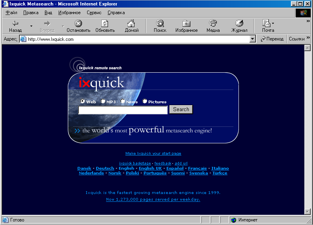The width and height of the screenshot is (313, 225).
Task: Open the Избранное menu
Action: click(x=69, y=13)
